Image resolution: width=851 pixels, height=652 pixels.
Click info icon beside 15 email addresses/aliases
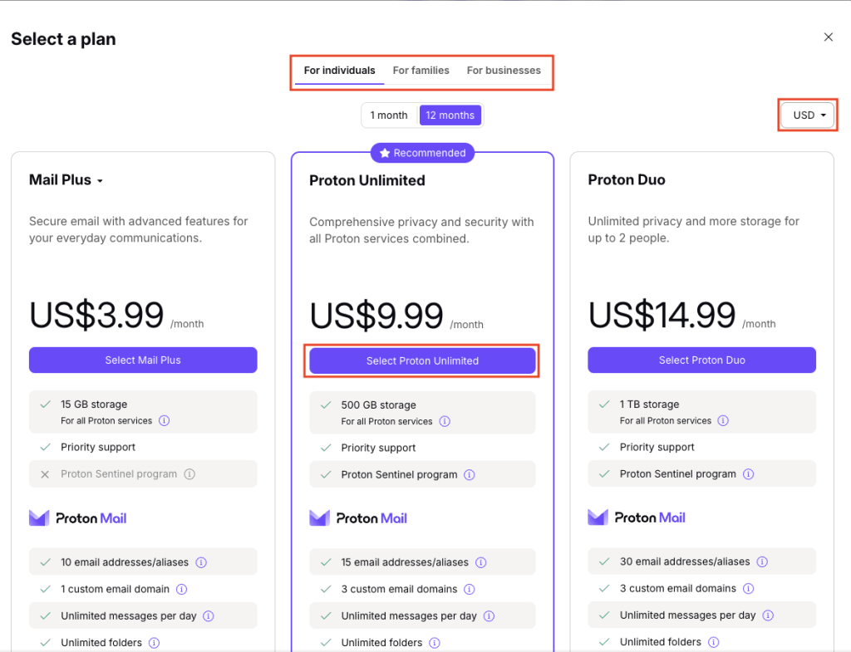[480, 562]
